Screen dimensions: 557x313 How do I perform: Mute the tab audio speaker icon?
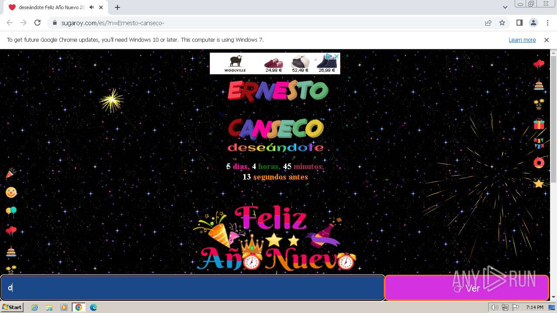[x=91, y=7]
